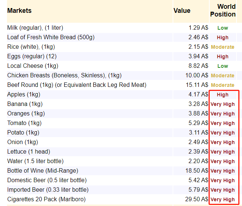Click the 5.42 A$ domestic beer value

point(198,180)
